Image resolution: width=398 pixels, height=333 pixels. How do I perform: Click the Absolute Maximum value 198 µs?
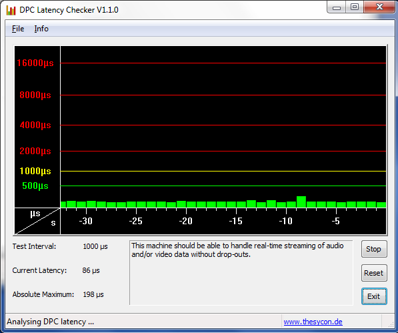click(x=93, y=295)
